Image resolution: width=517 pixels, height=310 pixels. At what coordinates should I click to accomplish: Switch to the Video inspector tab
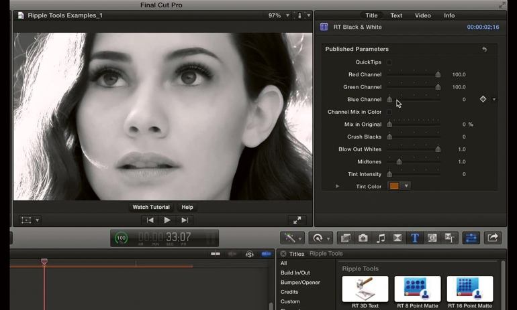click(x=422, y=15)
